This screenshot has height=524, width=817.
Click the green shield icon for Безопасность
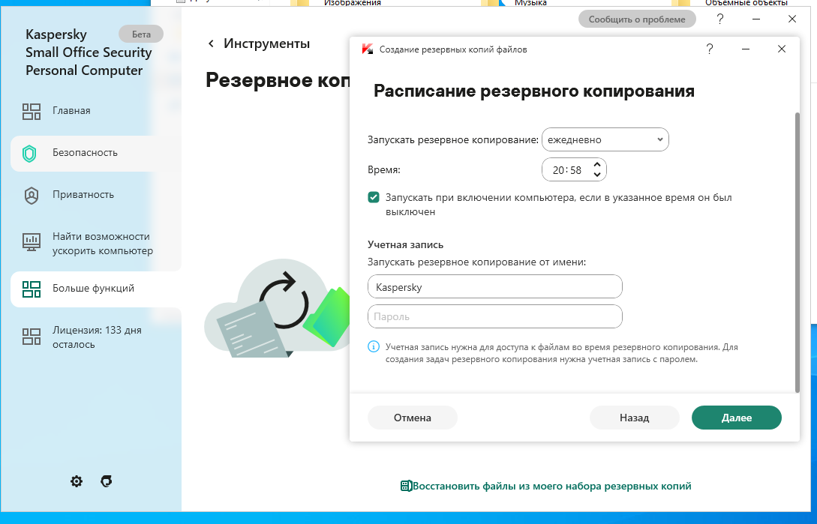[30, 153]
